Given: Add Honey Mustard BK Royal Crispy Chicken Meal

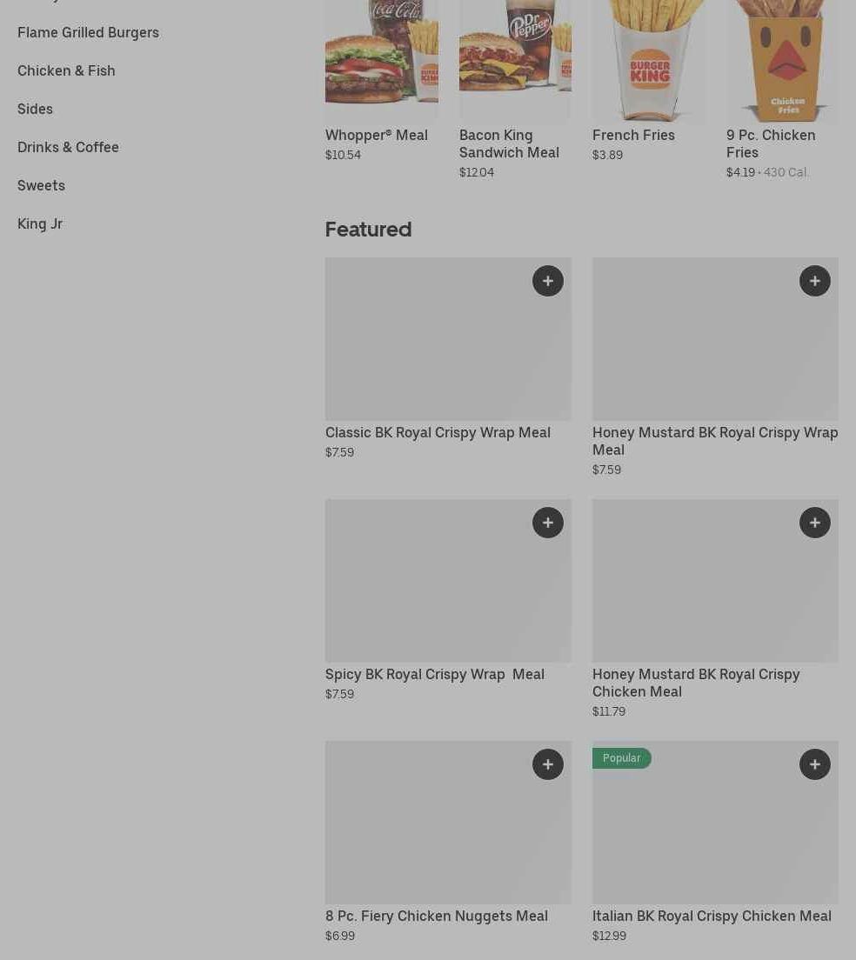Looking at the screenshot, I should 815,523.
